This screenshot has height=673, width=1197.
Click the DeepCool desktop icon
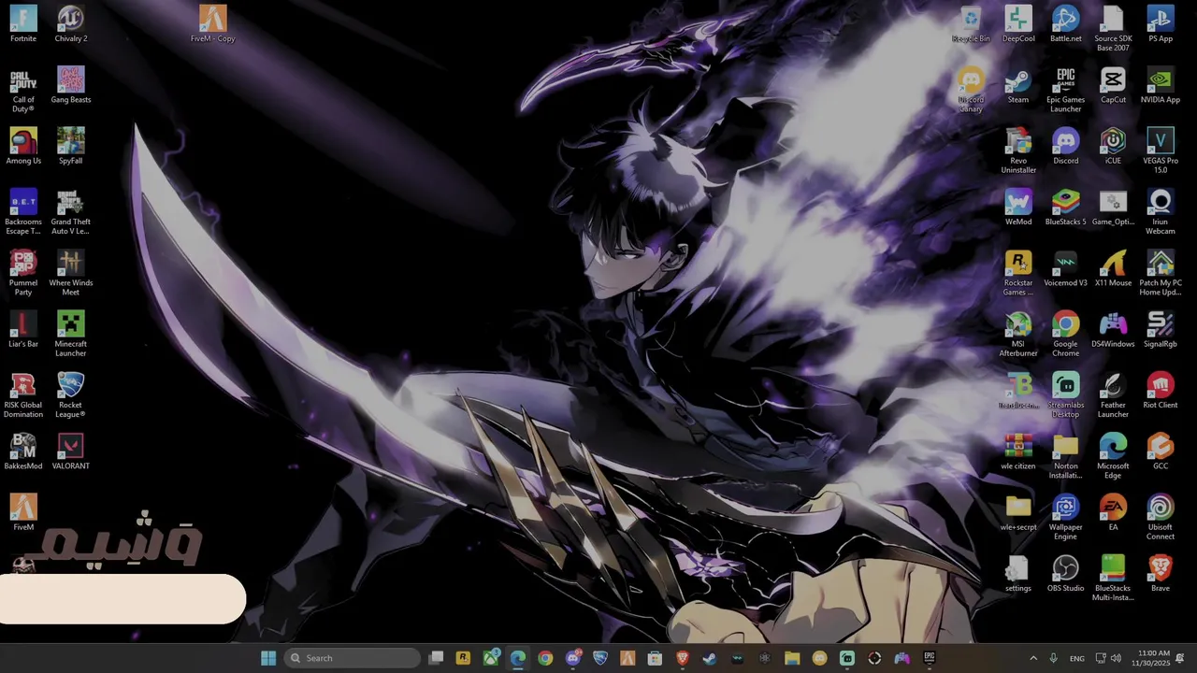1018,24
